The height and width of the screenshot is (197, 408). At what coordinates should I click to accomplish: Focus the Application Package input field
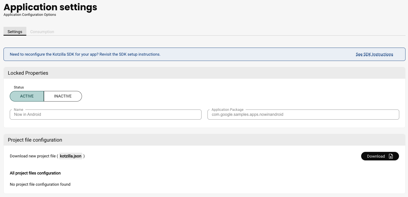point(303,115)
